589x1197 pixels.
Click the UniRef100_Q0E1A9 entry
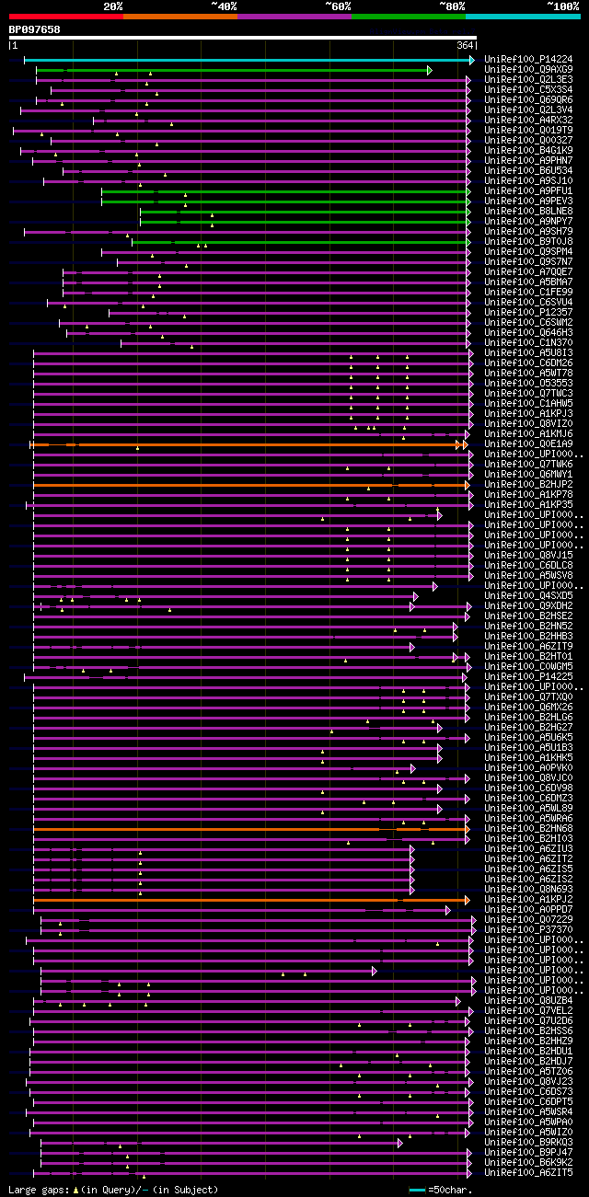point(528,444)
